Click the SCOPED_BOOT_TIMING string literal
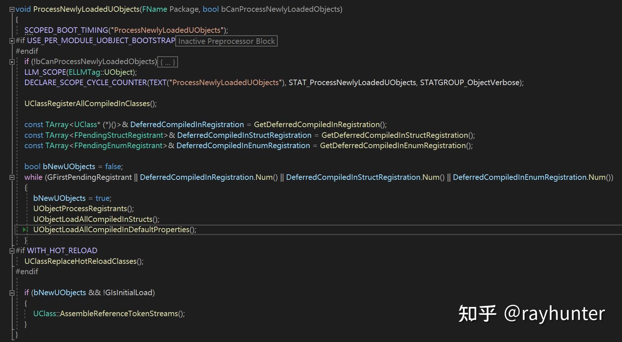This screenshot has height=342, width=622. (166, 30)
